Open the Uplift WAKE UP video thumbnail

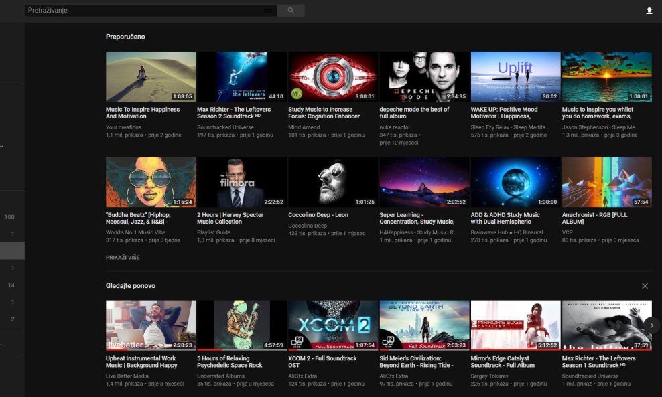point(515,76)
